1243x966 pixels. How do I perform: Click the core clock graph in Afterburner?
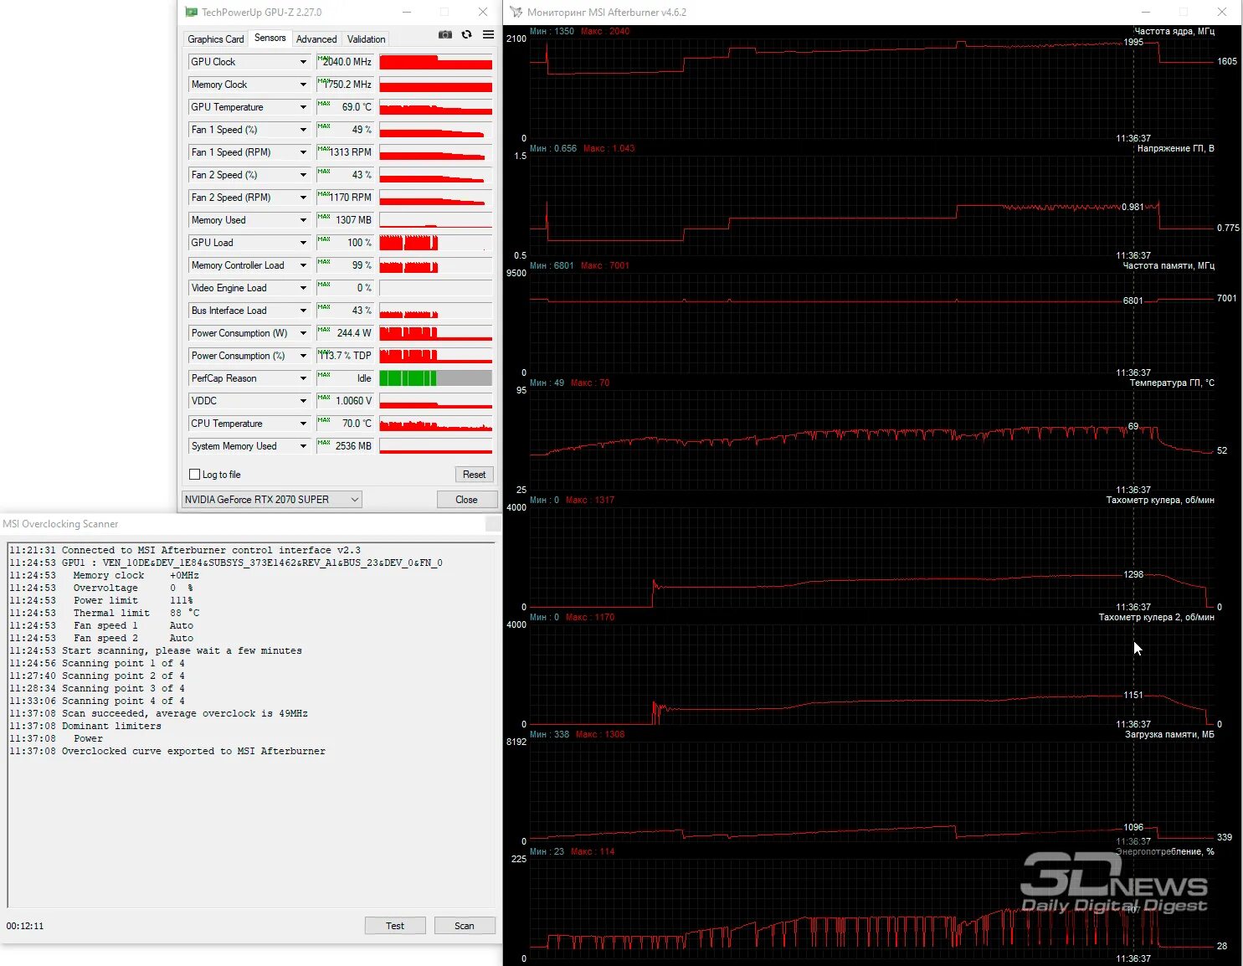point(871,88)
